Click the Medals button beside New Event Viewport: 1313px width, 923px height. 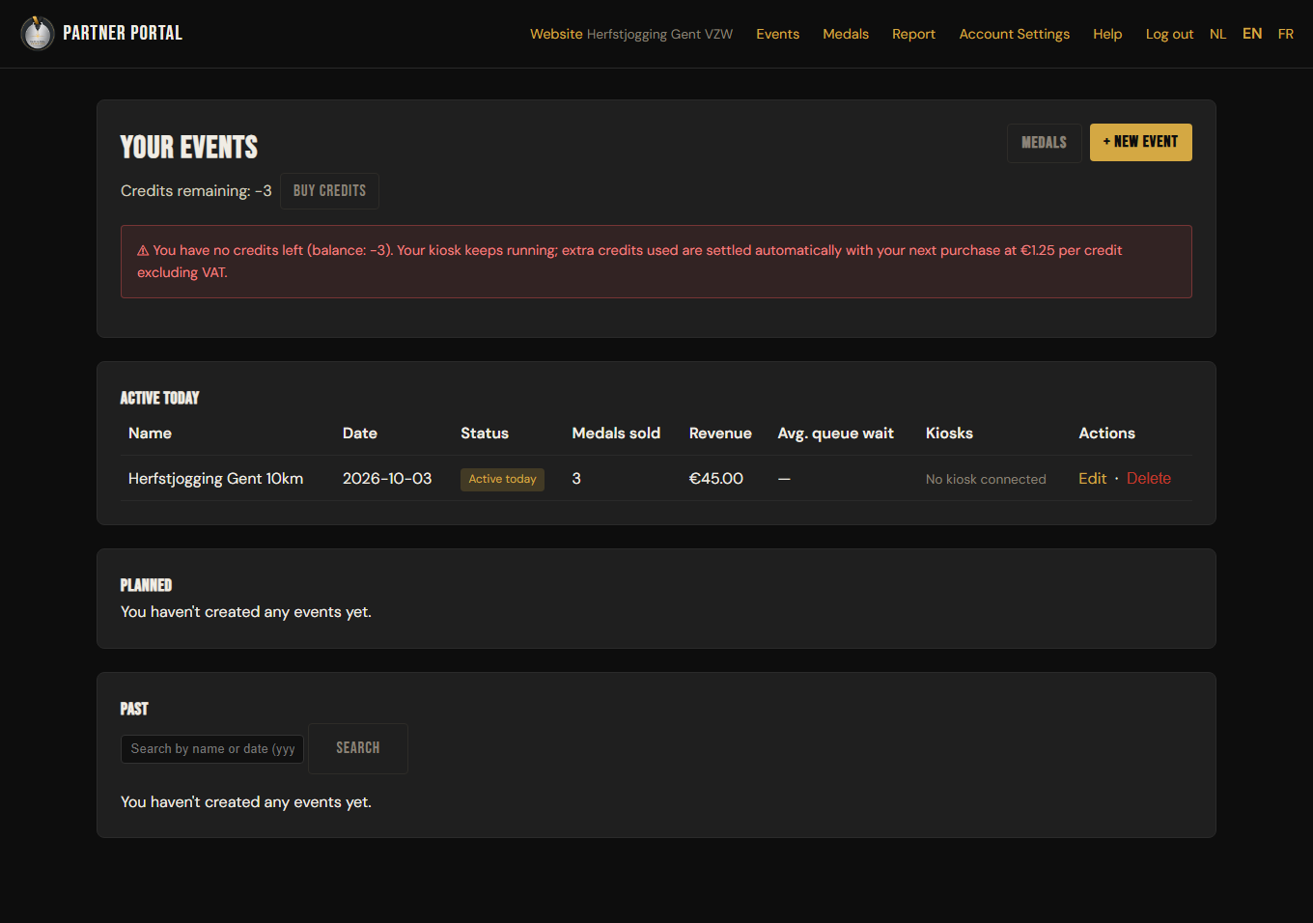pyautogui.click(x=1044, y=143)
